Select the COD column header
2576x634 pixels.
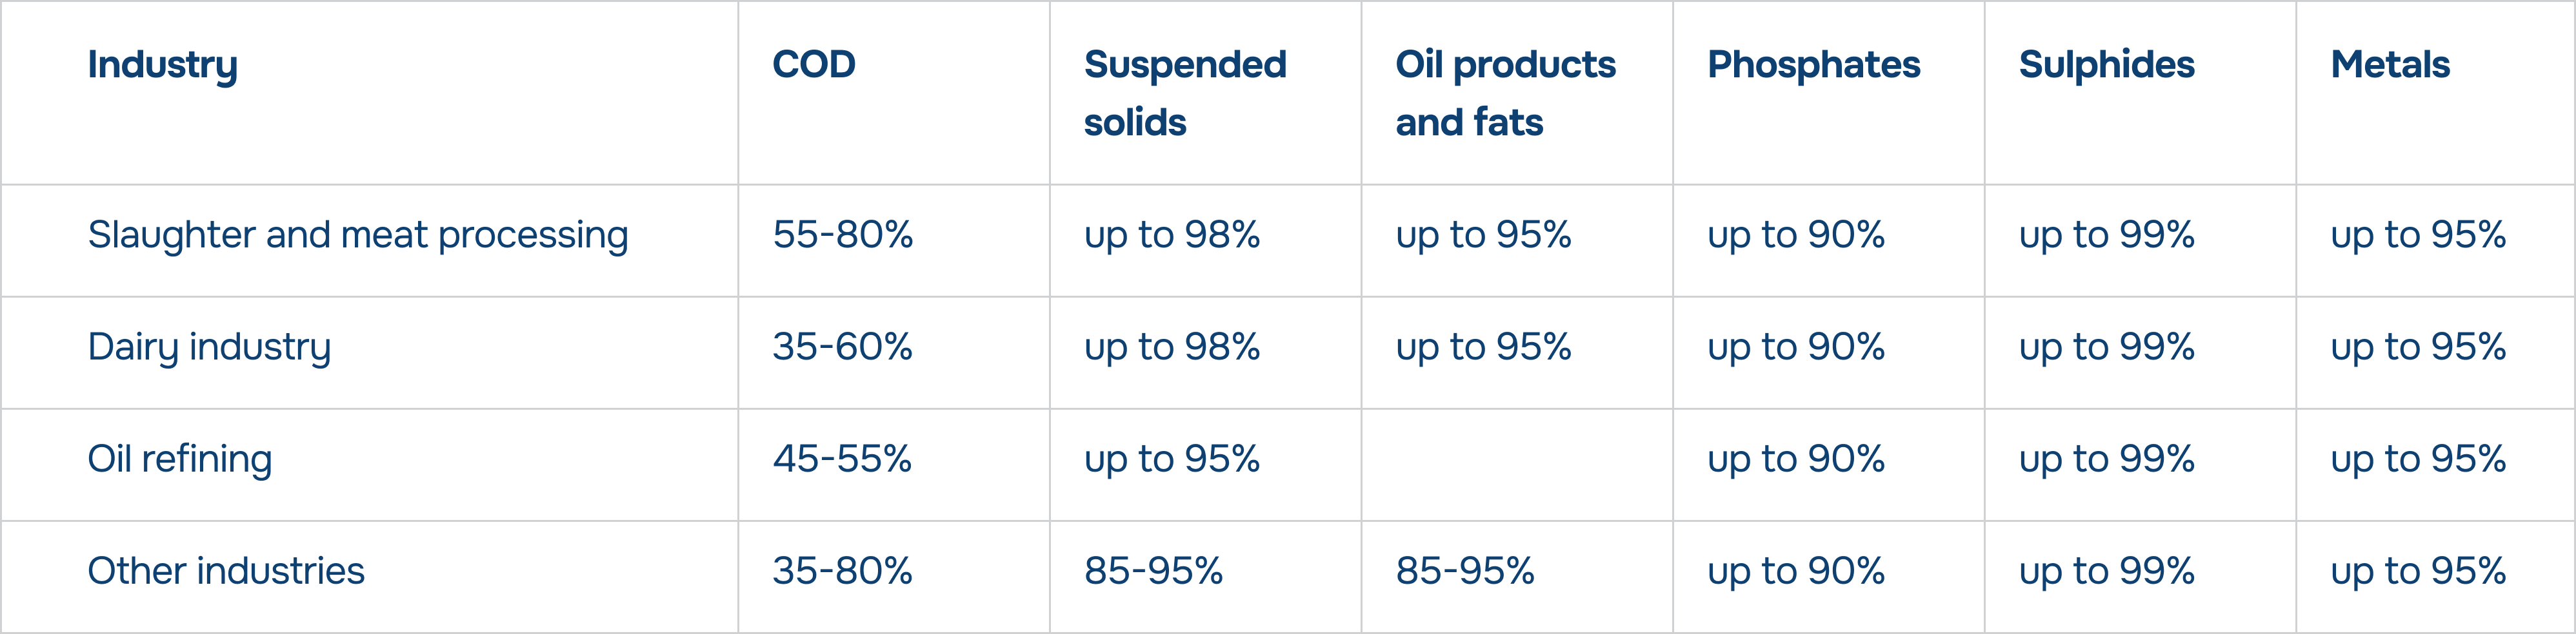813,65
